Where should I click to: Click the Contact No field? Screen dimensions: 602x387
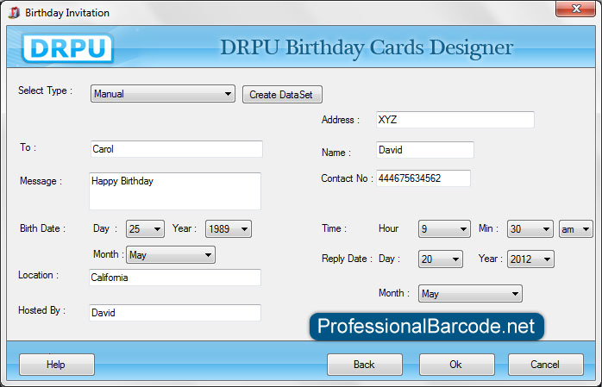click(423, 178)
